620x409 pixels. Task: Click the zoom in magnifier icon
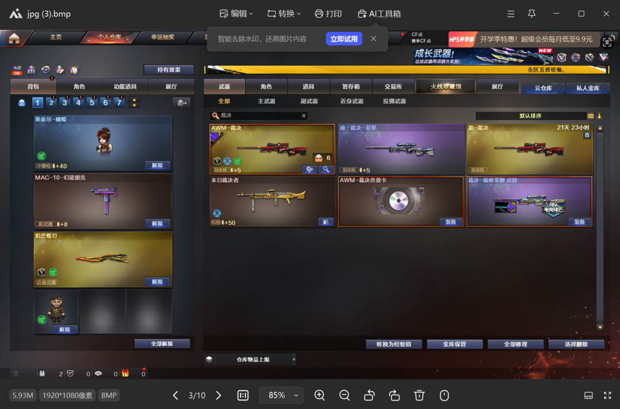[320, 395]
